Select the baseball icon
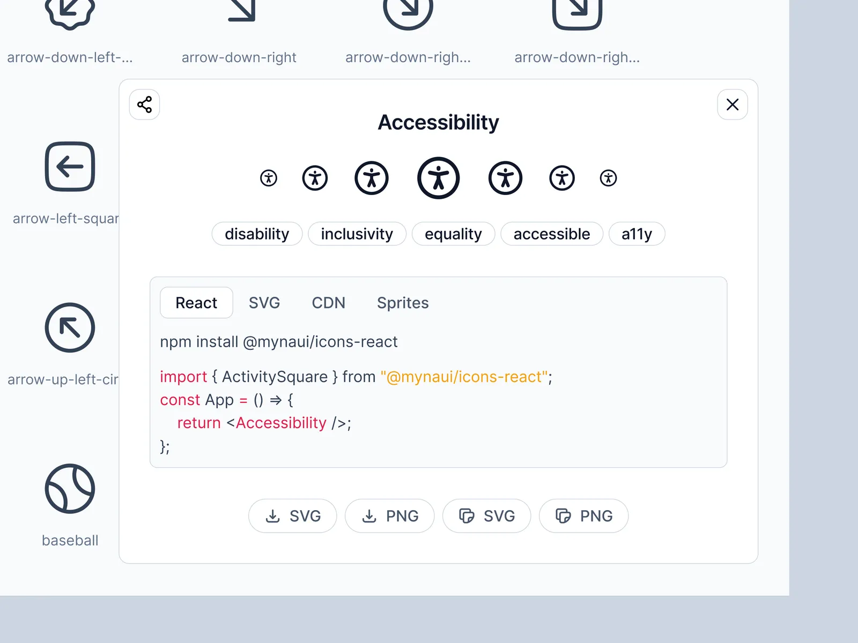 tap(70, 489)
